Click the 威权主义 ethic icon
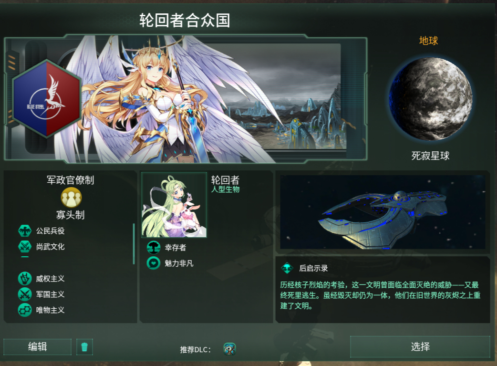 click(25, 279)
